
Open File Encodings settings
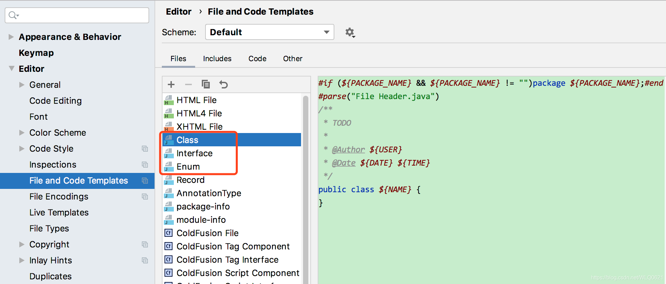click(x=59, y=197)
